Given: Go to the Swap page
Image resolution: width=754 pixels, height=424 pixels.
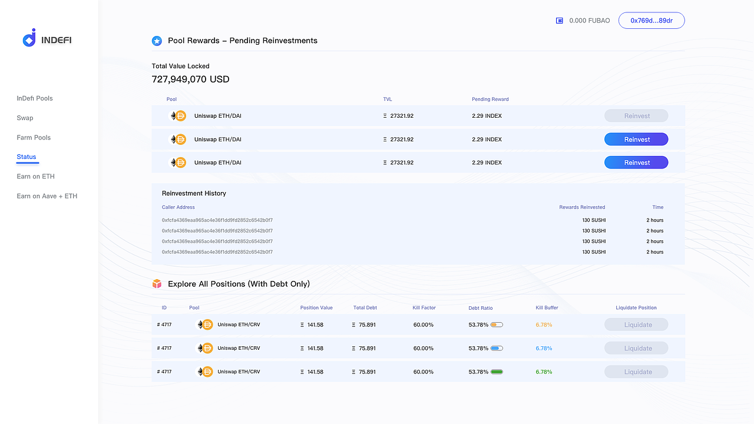Looking at the screenshot, I should tap(25, 118).
